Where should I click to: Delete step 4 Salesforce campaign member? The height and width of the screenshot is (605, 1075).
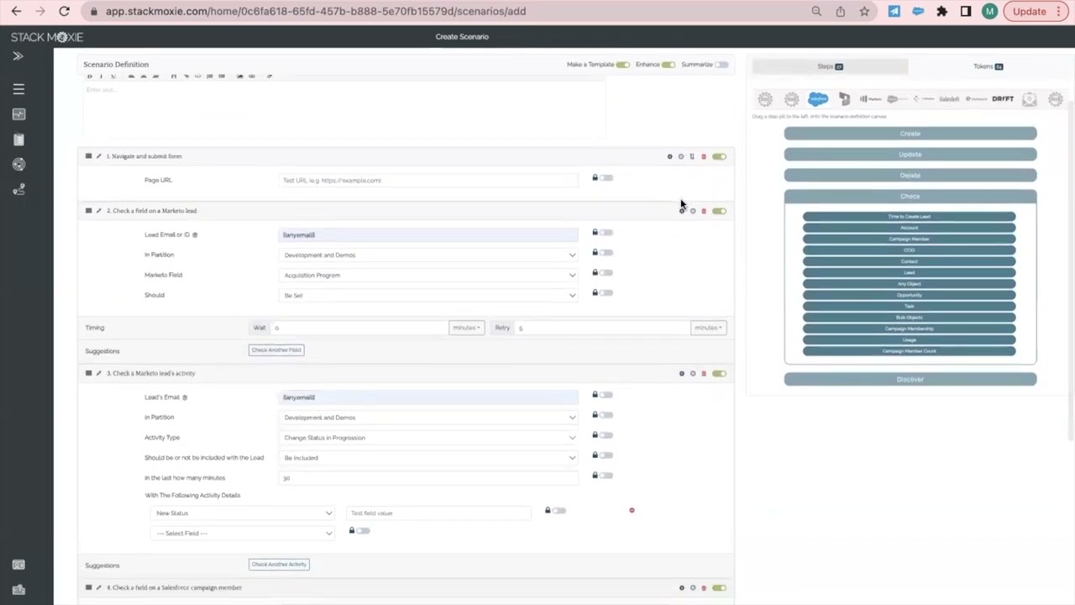point(704,587)
